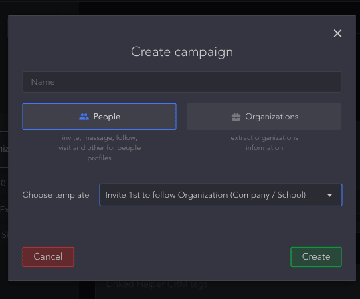360x299 pixels.
Task: Open the Choose template combo box
Action: pos(221,195)
